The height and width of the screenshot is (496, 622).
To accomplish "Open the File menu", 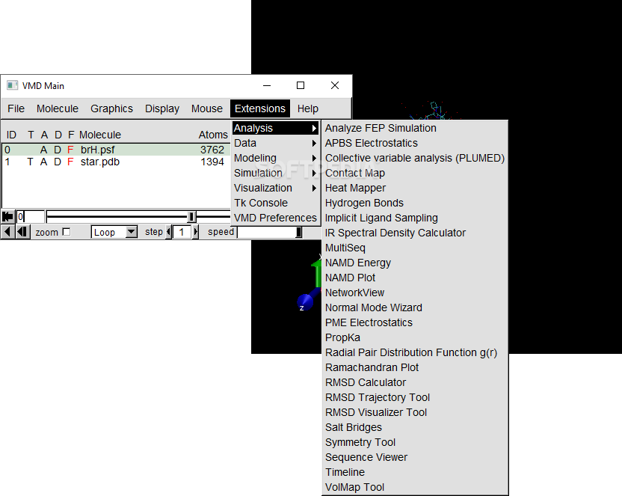I will (16, 108).
